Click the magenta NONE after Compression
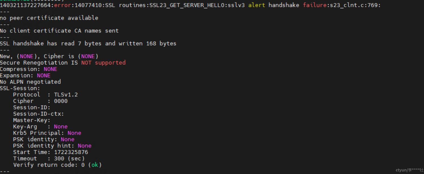This screenshot has height=174, width=424. point(51,69)
